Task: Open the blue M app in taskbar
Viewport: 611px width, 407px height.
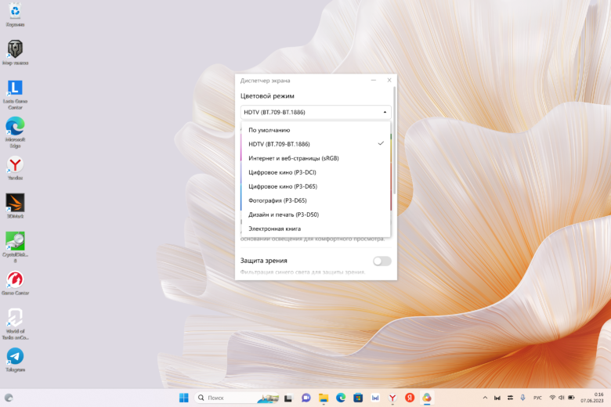Action: (x=375, y=398)
